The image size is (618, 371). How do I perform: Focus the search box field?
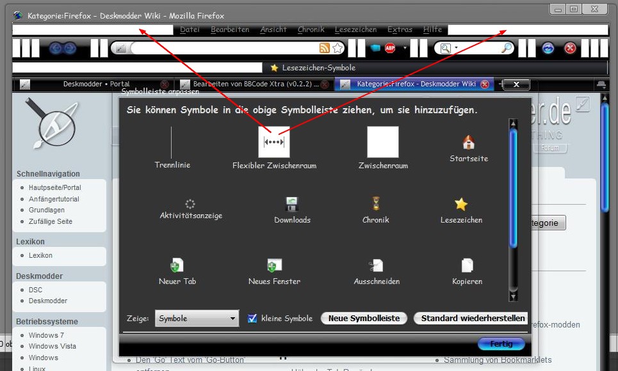pyautogui.click(x=480, y=48)
